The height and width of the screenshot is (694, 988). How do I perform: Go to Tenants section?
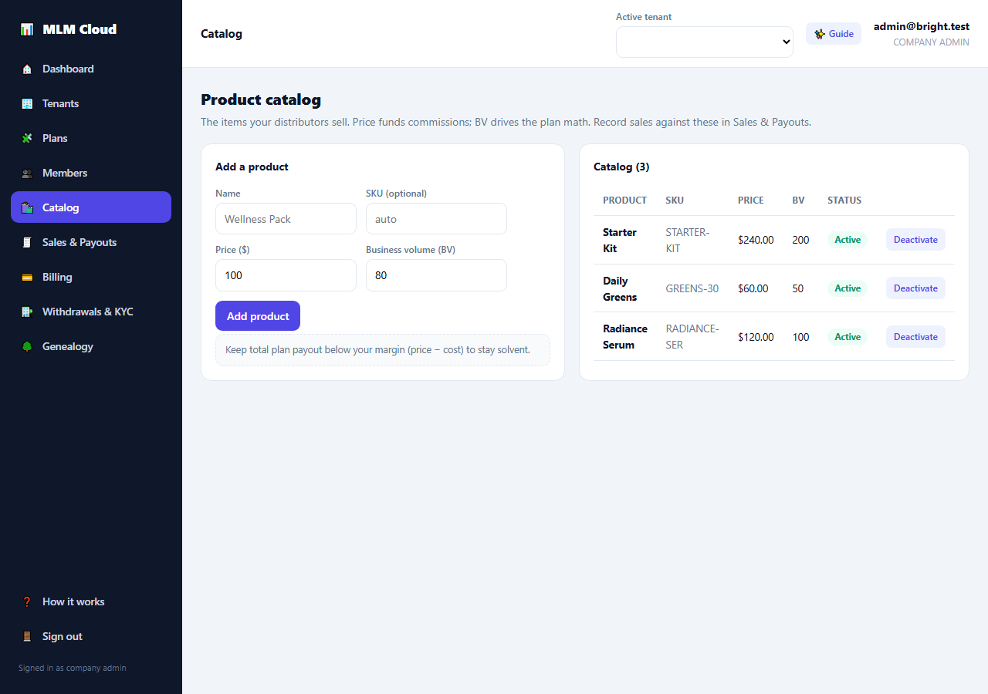pyautogui.click(x=91, y=103)
